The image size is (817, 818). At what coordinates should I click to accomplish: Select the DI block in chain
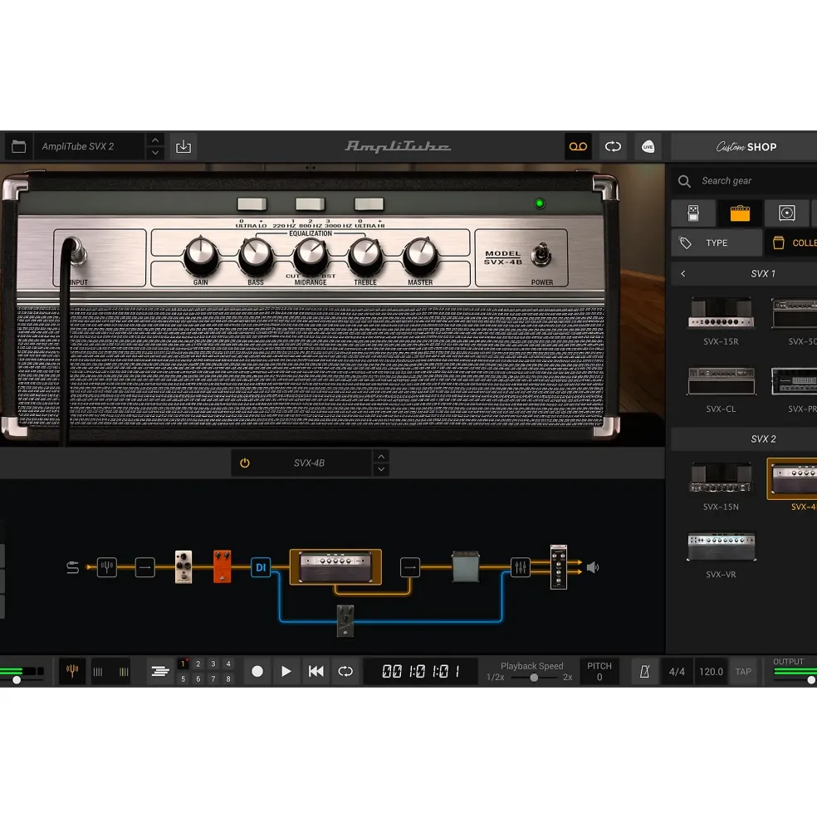click(261, 567)
